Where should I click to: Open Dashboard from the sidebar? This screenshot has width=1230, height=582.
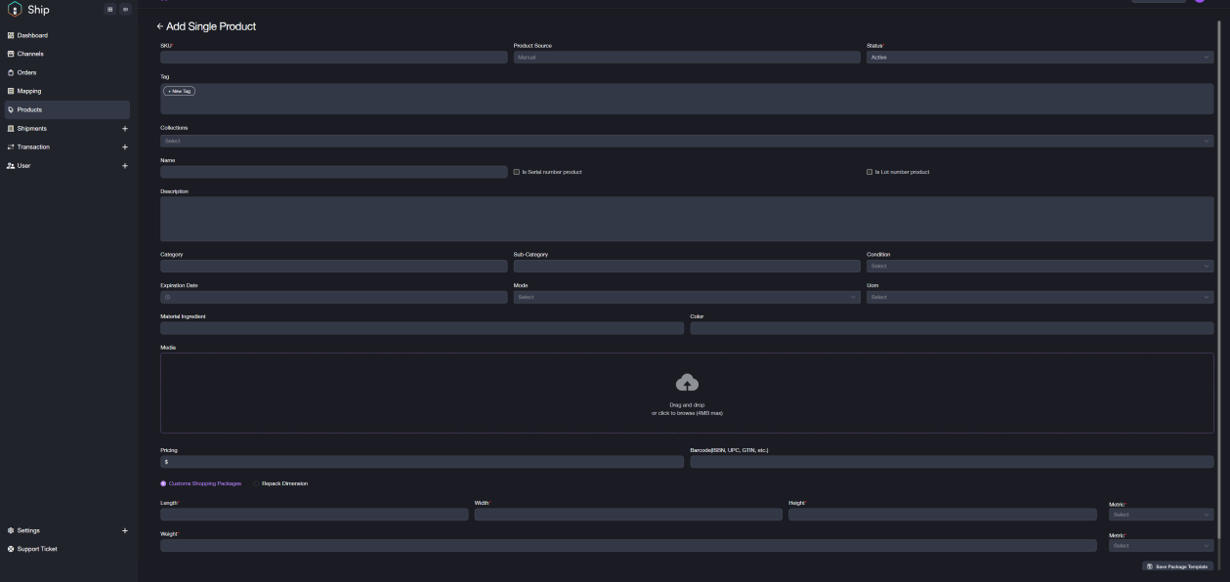pyautogui.click(x=32, y=35)
